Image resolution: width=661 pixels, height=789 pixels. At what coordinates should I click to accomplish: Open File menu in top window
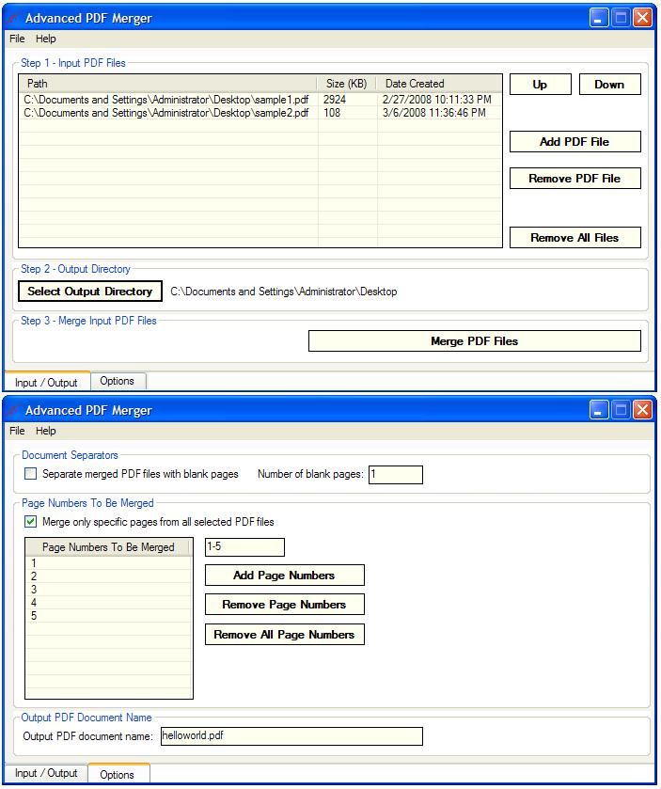17,39
